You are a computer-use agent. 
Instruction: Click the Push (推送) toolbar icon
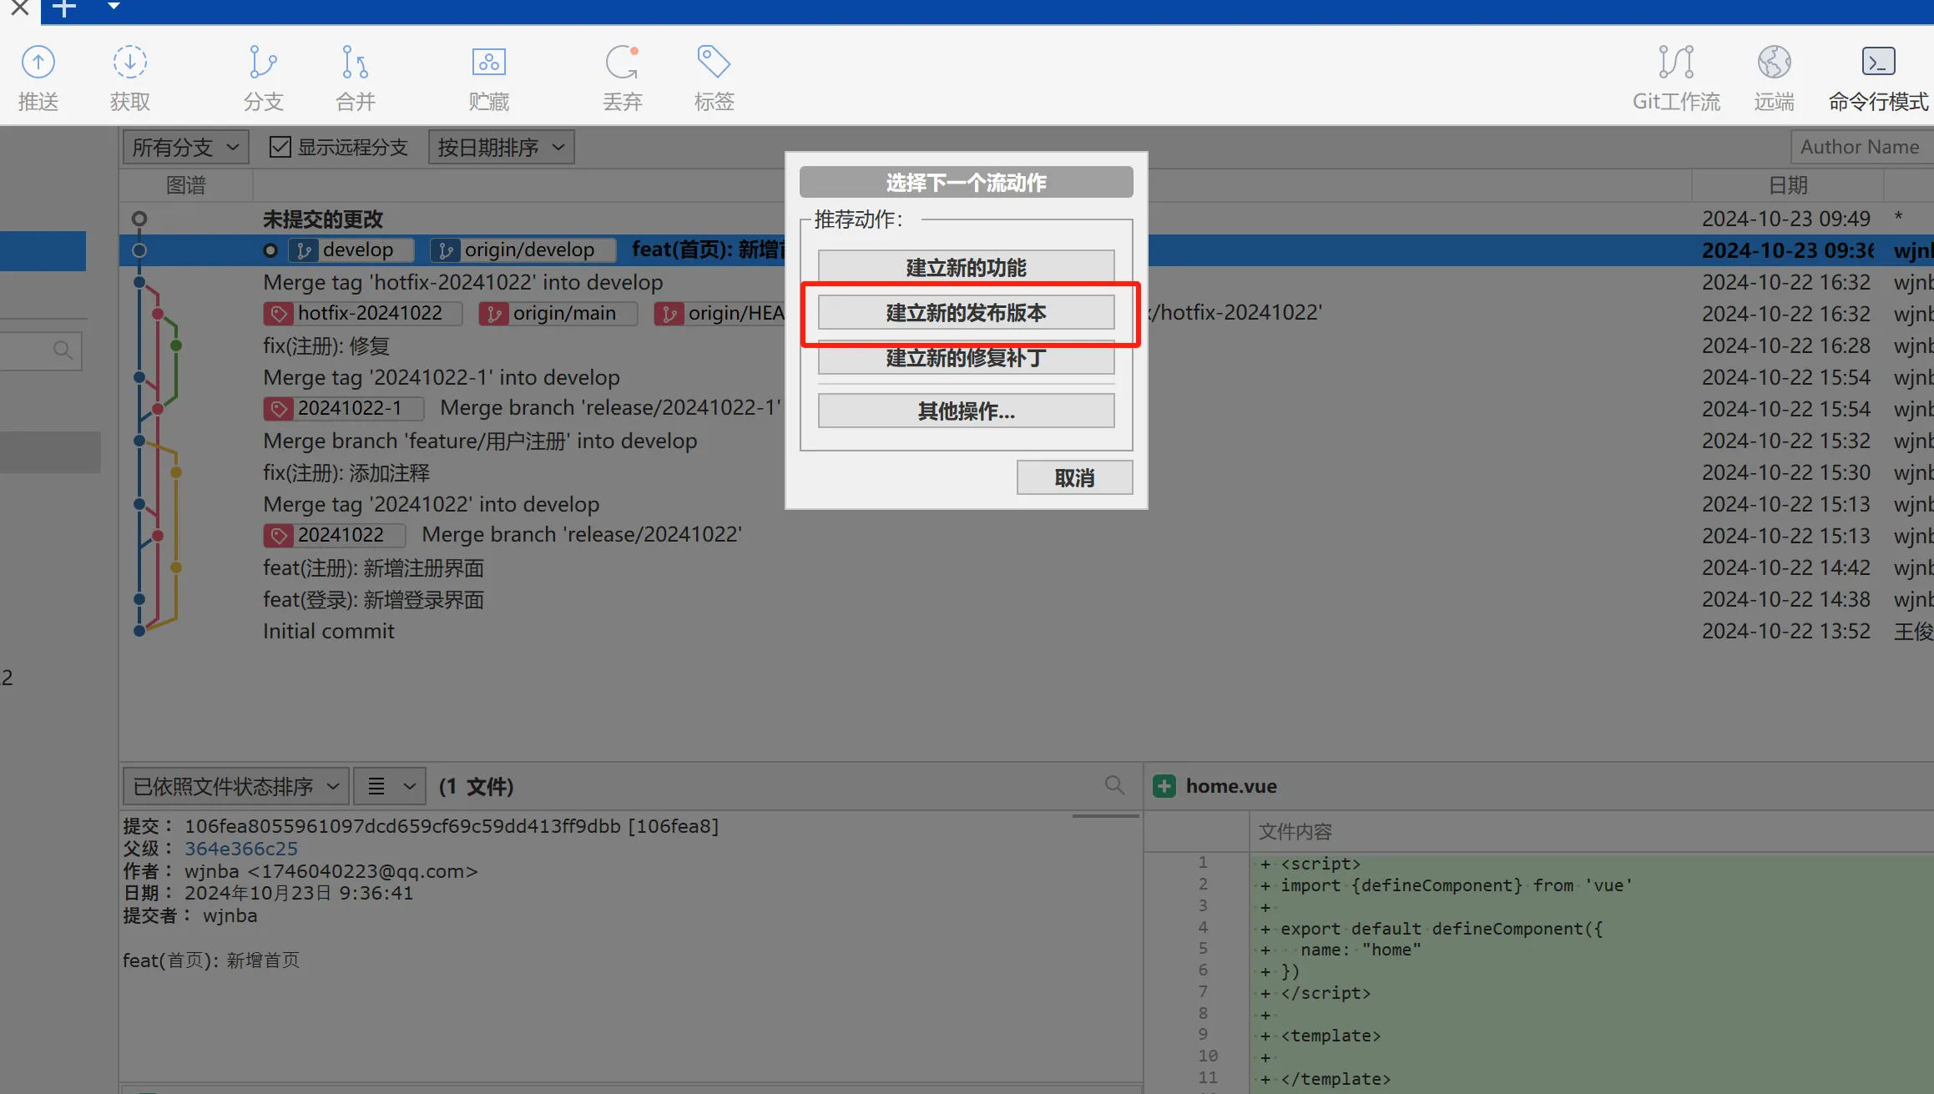coord(38,63)
